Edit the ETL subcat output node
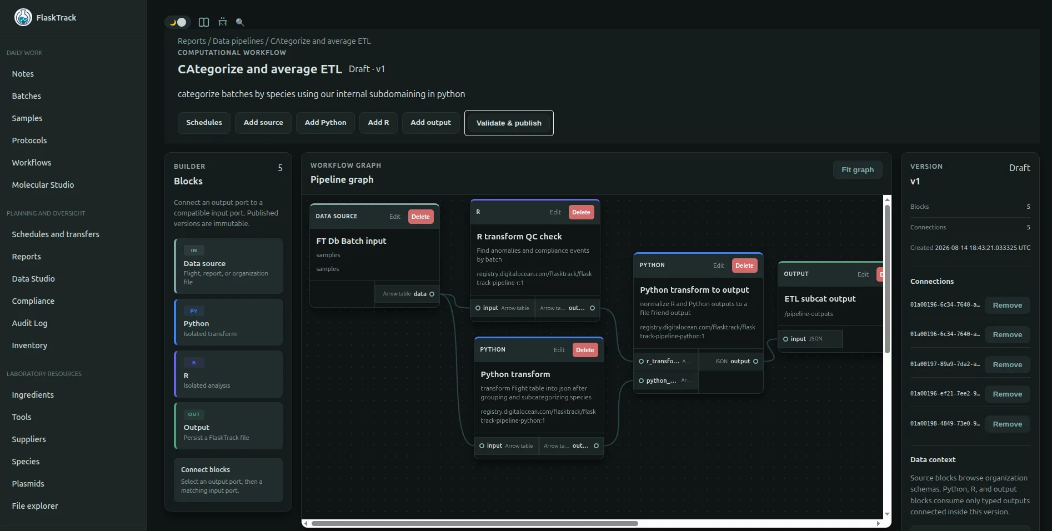 [863, 274]
